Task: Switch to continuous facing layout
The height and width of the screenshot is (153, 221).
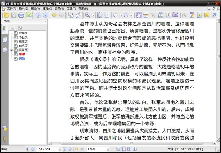Action: point(129,149)
